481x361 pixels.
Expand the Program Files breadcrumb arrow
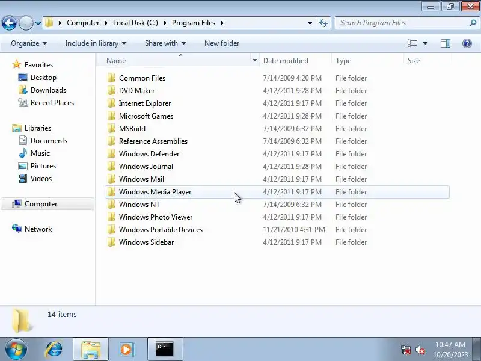[x=222, y=23]
